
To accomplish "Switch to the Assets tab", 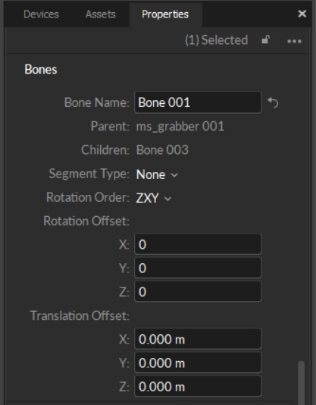I will (101, 14).
